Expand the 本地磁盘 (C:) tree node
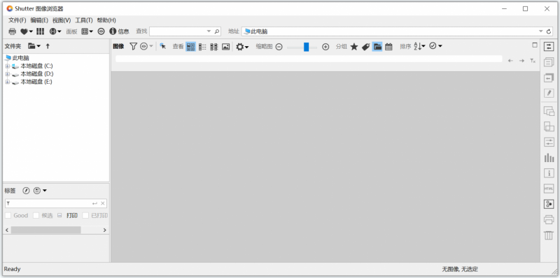The width and height of the screenshot is (560, 278). point(8,66)
